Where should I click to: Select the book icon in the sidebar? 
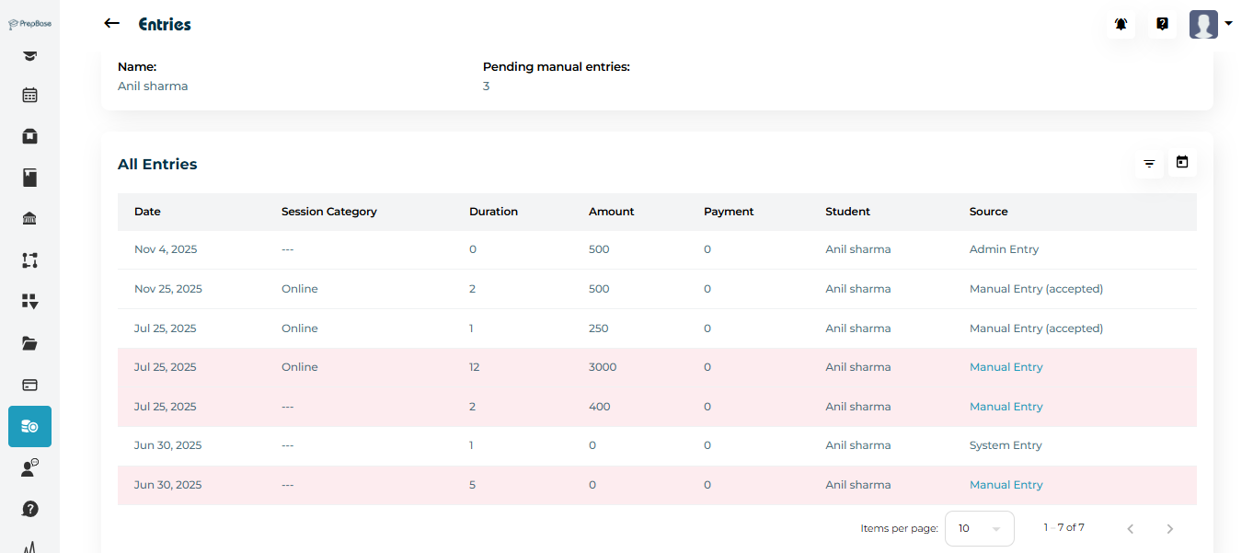point(30,178)
